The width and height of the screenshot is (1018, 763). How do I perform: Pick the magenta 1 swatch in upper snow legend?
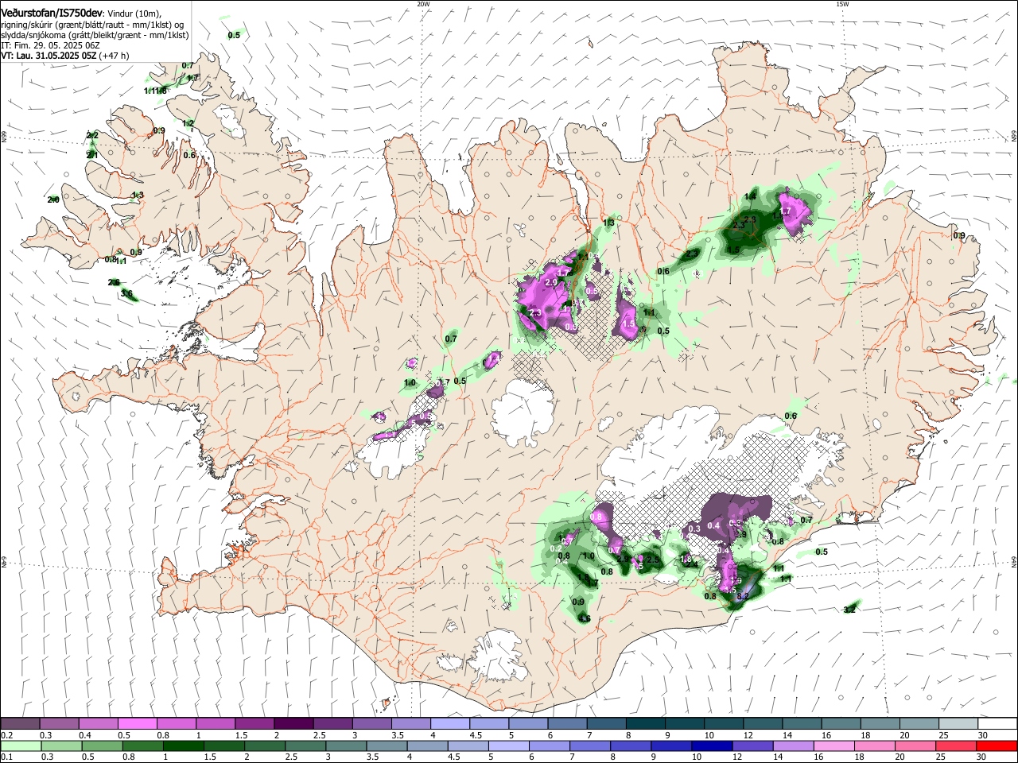[x=216, y=724]
